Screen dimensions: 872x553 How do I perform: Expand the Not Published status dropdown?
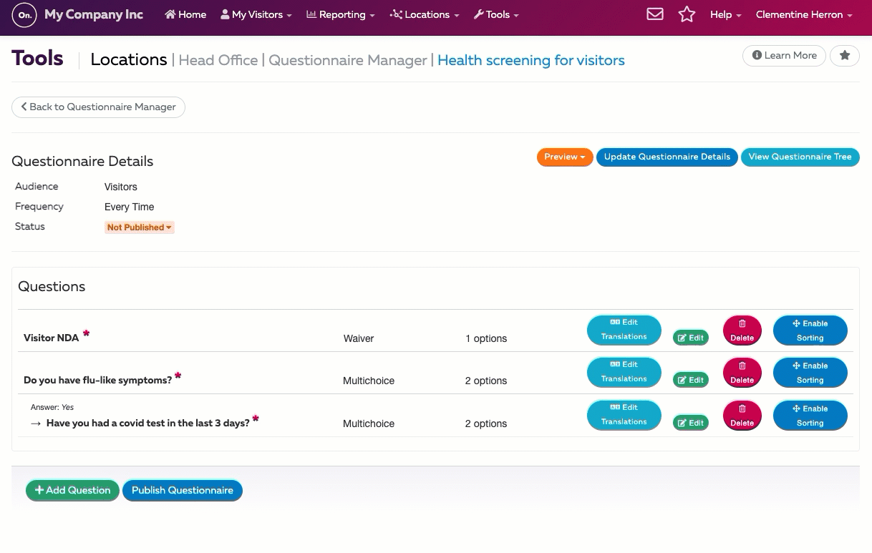click(139, 227)
